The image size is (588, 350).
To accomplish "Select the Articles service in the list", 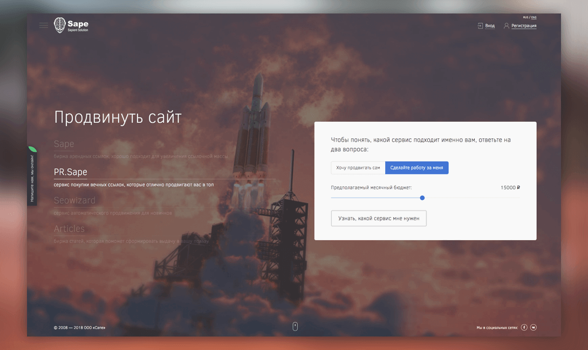I will (69, 228).
